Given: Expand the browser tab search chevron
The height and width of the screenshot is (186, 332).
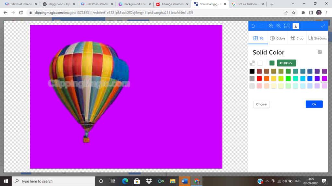Looking at the screenshot, I should pyautogui.click(x=293, y=4).
